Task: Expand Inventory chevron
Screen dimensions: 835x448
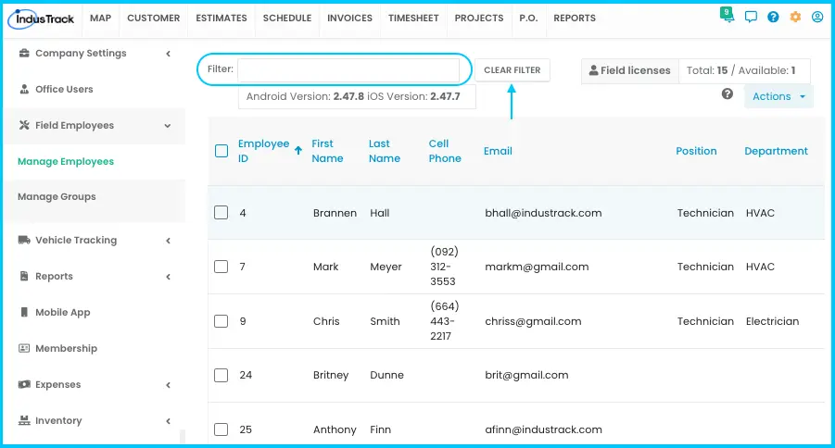Action: click(169, 421)
